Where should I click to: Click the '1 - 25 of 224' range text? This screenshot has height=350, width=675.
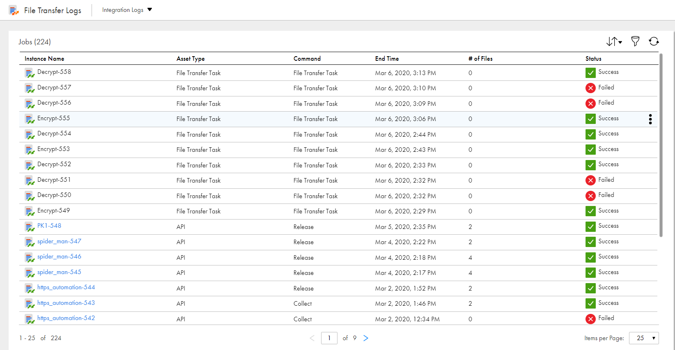(40, 338)
